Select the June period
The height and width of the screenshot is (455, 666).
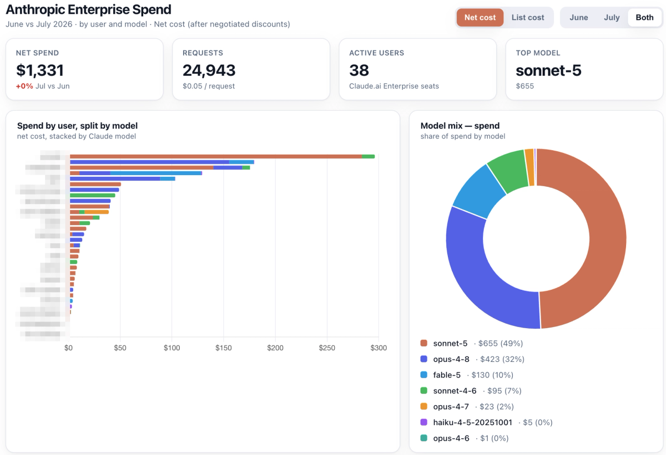point(578,17)
